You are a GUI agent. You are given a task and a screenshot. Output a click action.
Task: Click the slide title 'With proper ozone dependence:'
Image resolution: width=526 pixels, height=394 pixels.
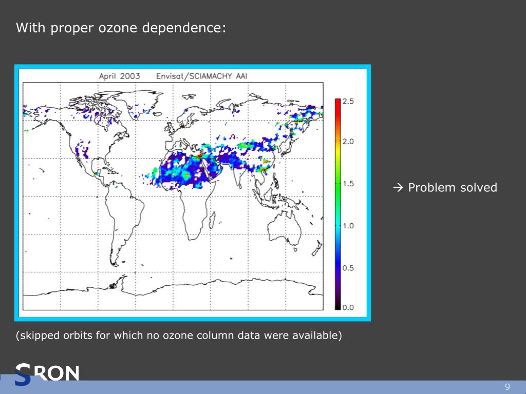(x=121, y=28)
